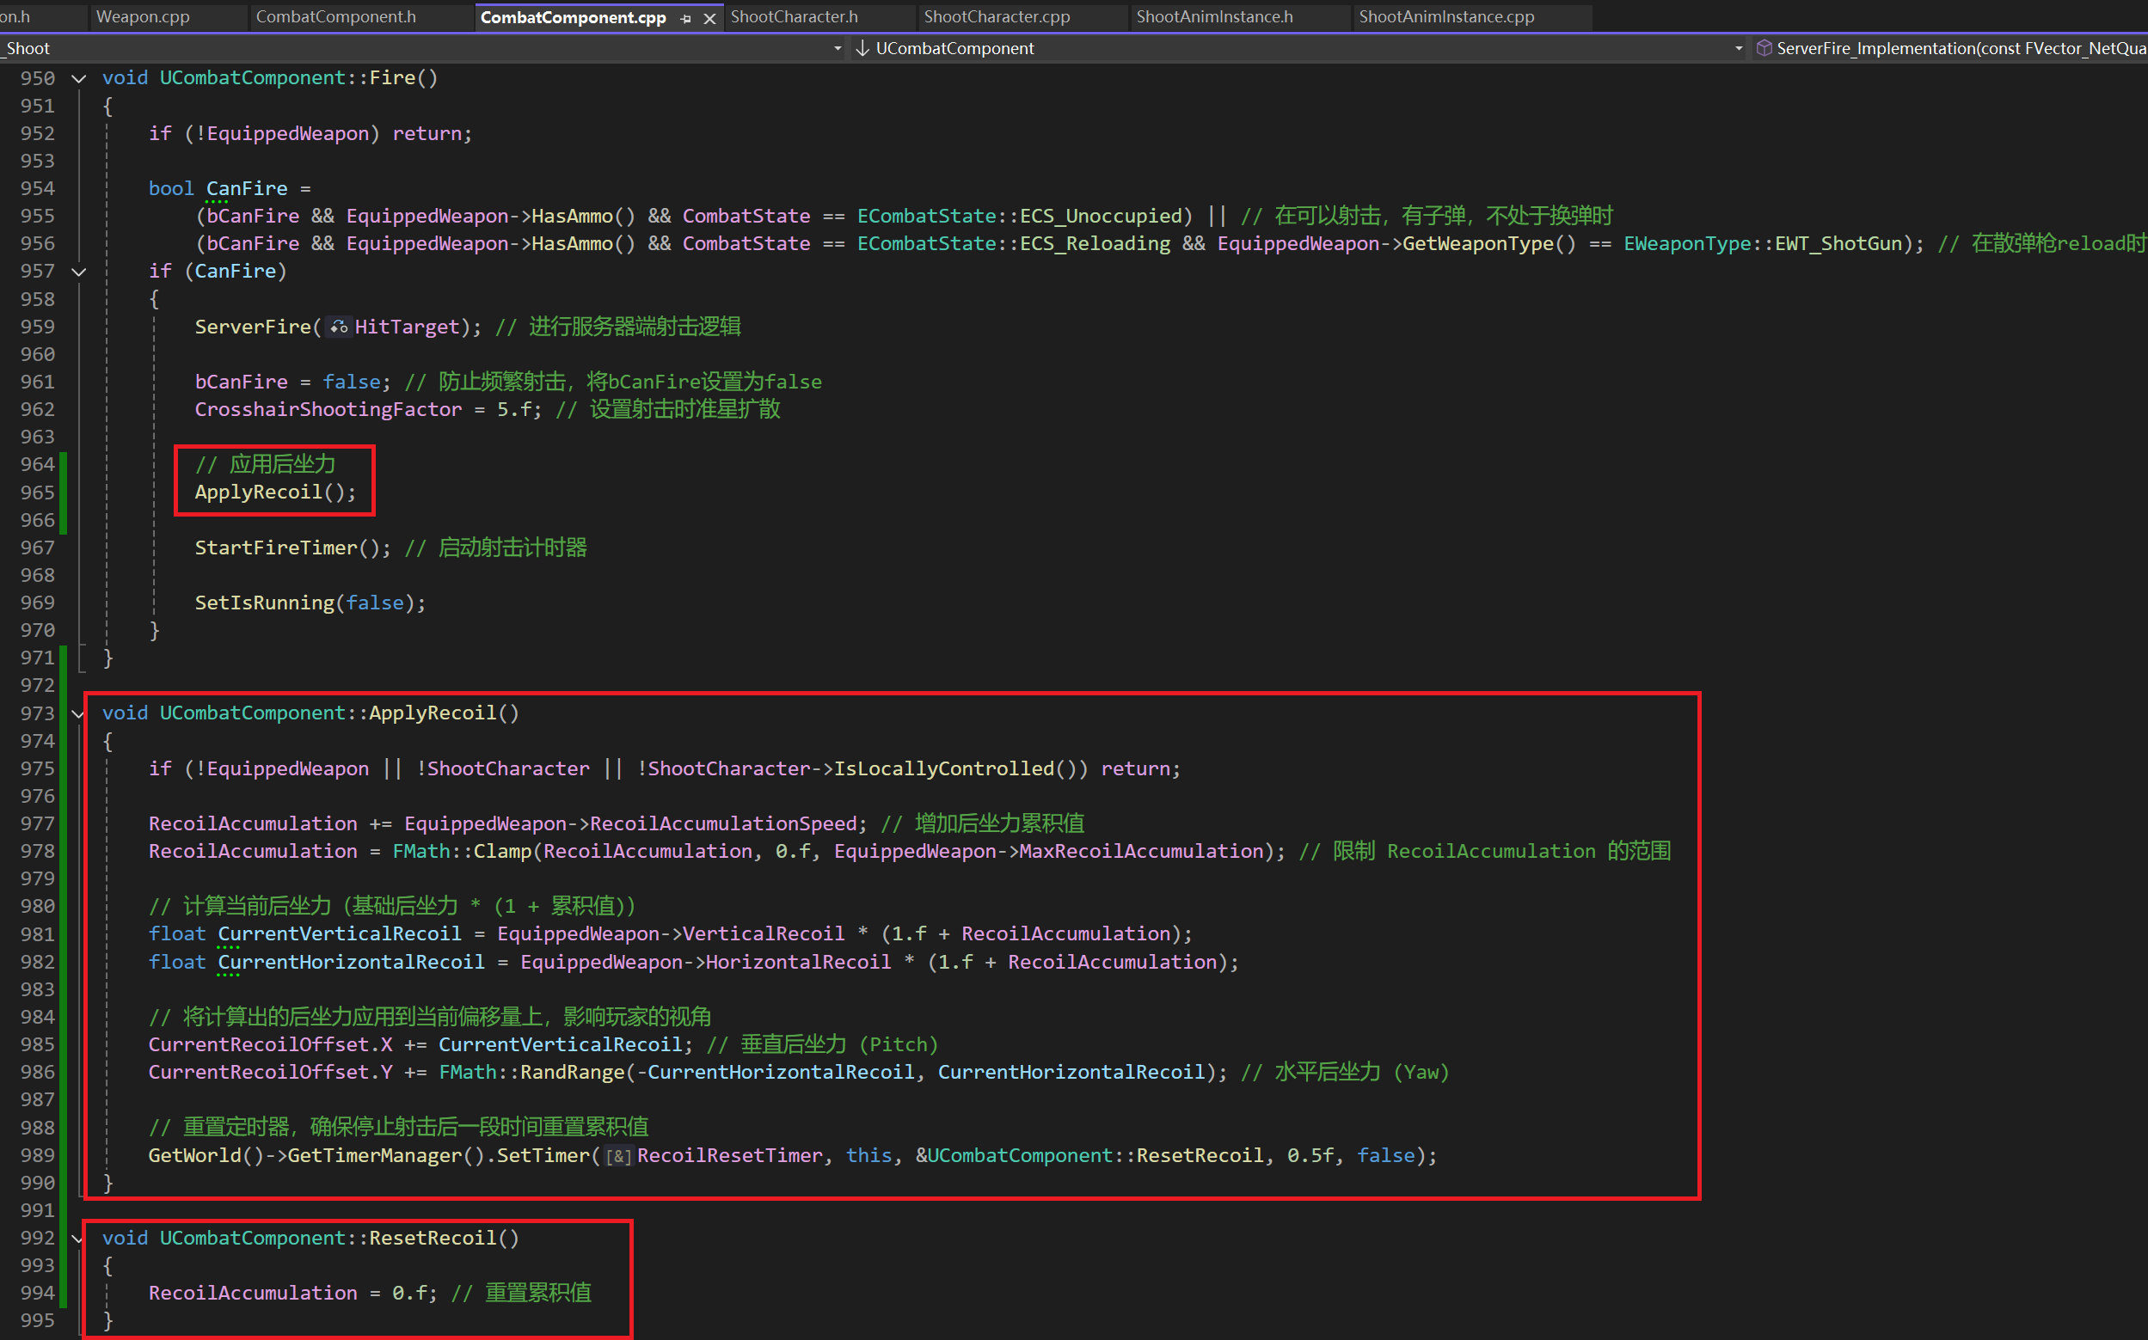
Task: Switch to the Weapon.cpp tab
Action: [143, 17]
